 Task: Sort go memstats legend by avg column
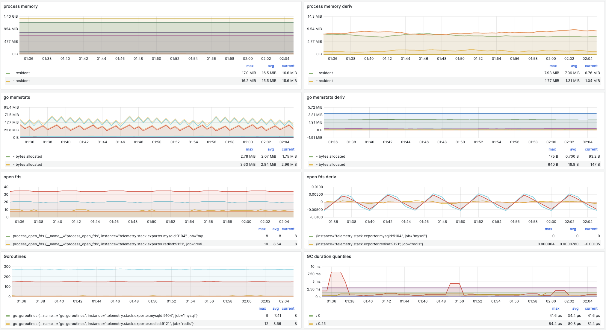click(x=270, y=149)
